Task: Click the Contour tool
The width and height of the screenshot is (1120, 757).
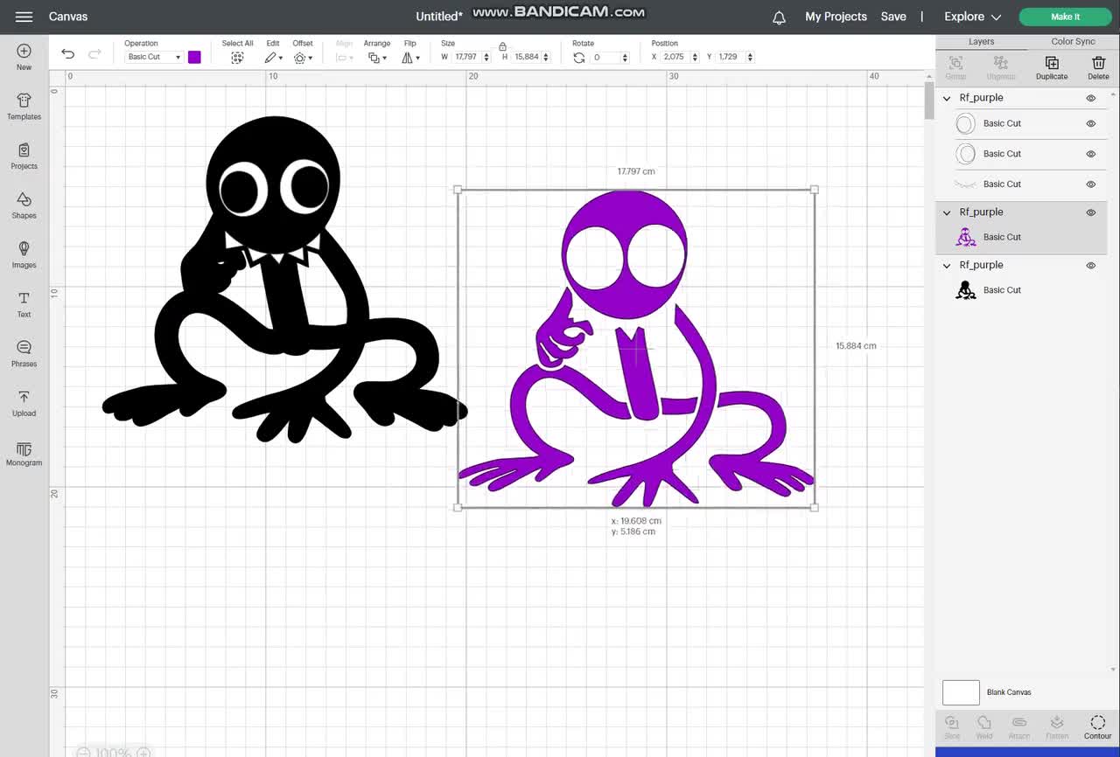Action: (1097, 727)
